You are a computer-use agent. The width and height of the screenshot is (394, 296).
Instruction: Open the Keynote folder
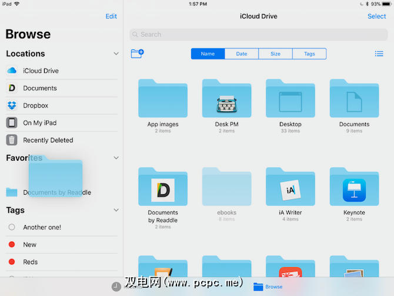pyautogui.click(x=354, y=187)
